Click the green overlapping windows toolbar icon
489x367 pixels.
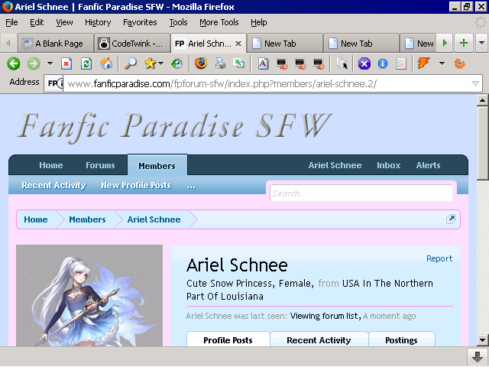[239, 63]
